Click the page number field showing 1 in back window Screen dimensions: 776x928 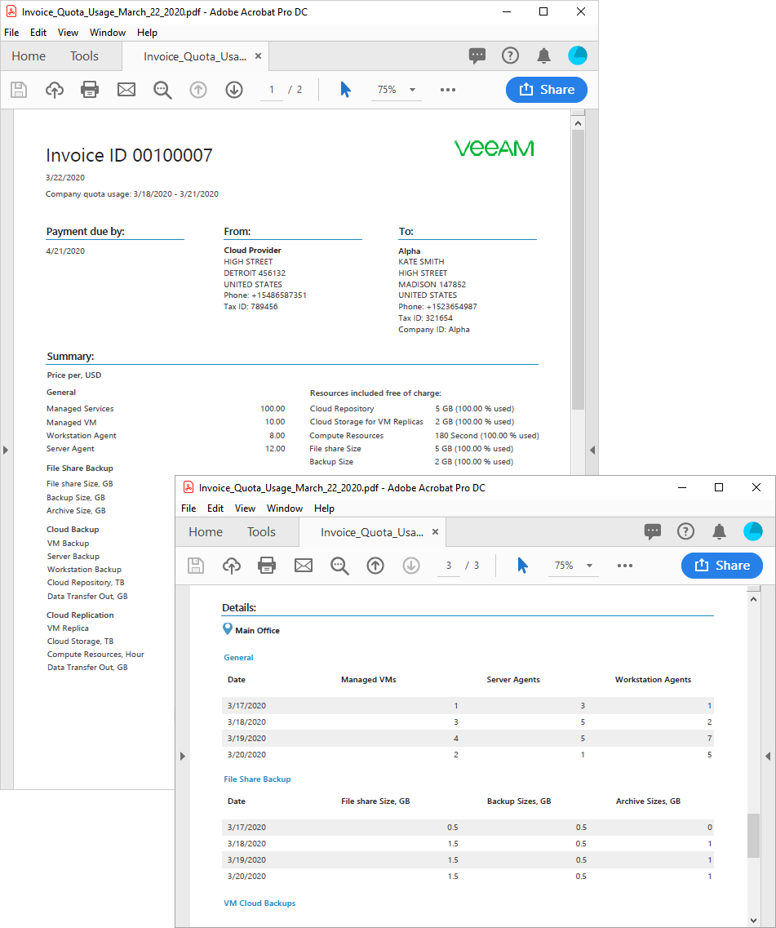click(x=272, y=90)
